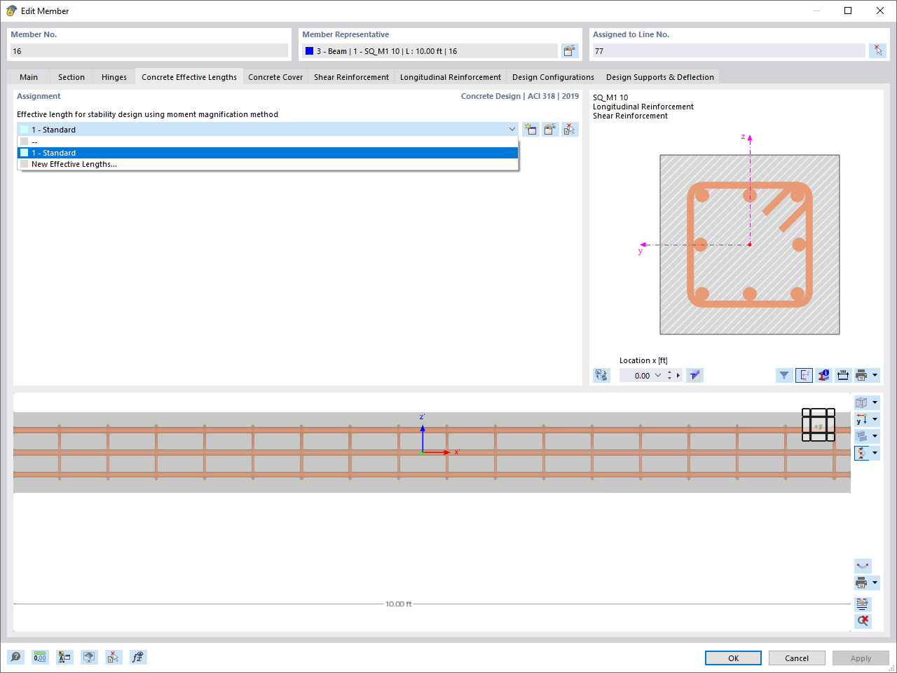Open the effective lengths edit dialog icon

[x=550, y=129]
